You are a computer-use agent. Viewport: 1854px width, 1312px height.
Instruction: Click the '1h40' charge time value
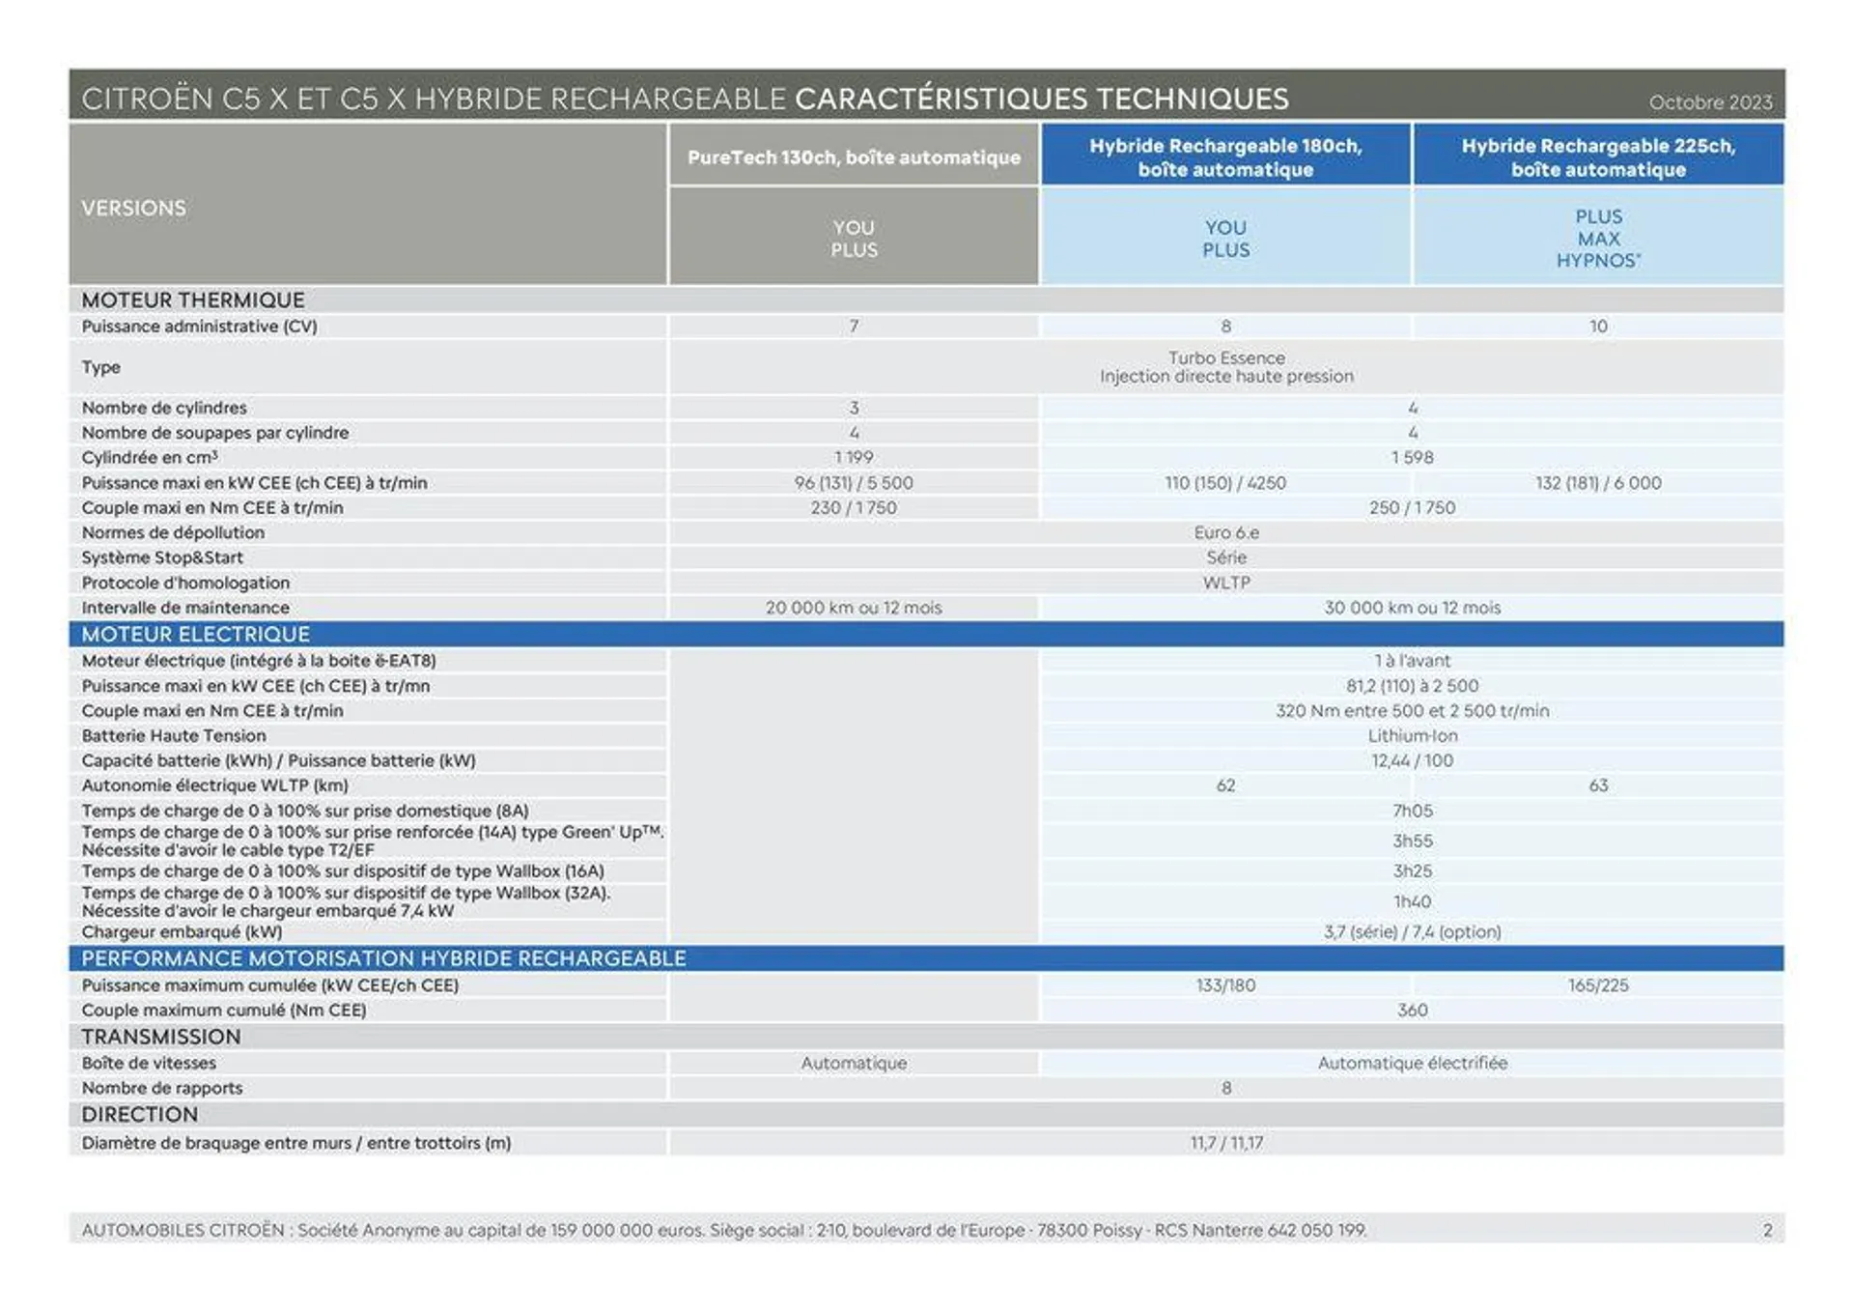1412,901
